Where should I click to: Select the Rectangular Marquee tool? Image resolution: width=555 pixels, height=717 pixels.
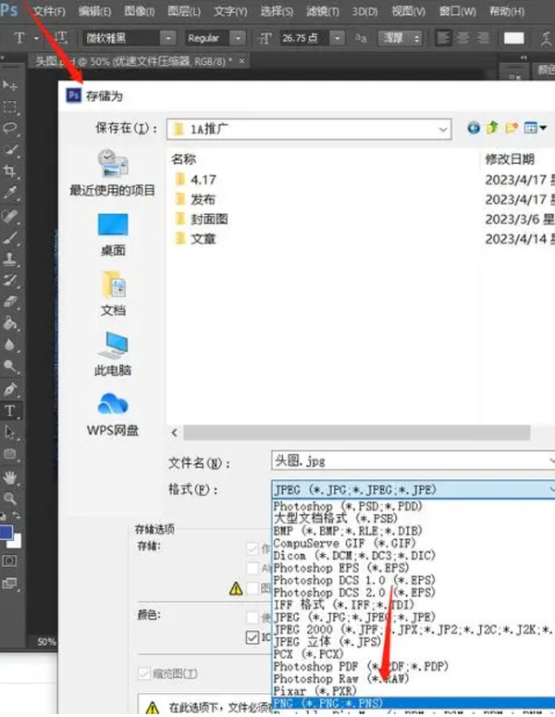click(9, 107)
